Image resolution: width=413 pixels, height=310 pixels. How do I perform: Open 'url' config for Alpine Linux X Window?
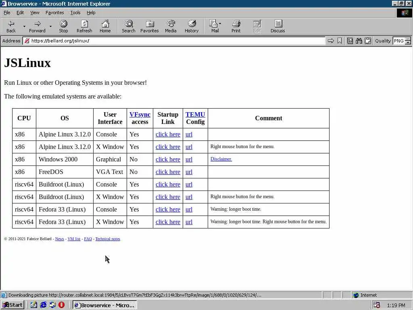coord(189,147)
